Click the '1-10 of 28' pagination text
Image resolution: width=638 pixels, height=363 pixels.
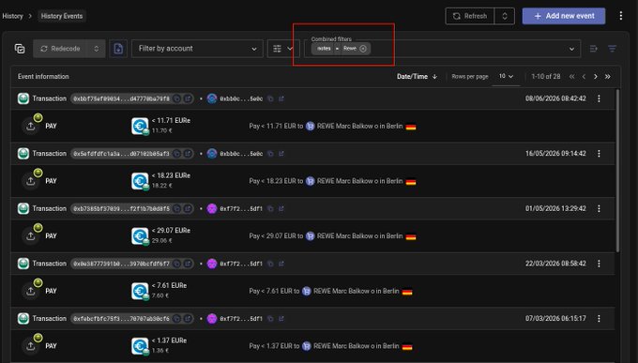(x=546, y=77)
